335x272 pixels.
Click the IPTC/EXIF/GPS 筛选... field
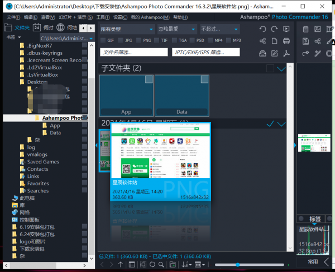[x=206, y=52]
